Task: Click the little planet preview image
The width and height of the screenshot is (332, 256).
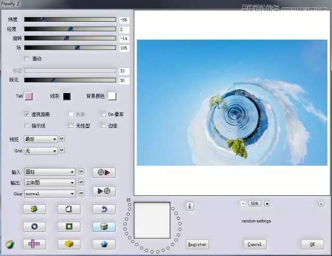Action: tap(232, 103)
